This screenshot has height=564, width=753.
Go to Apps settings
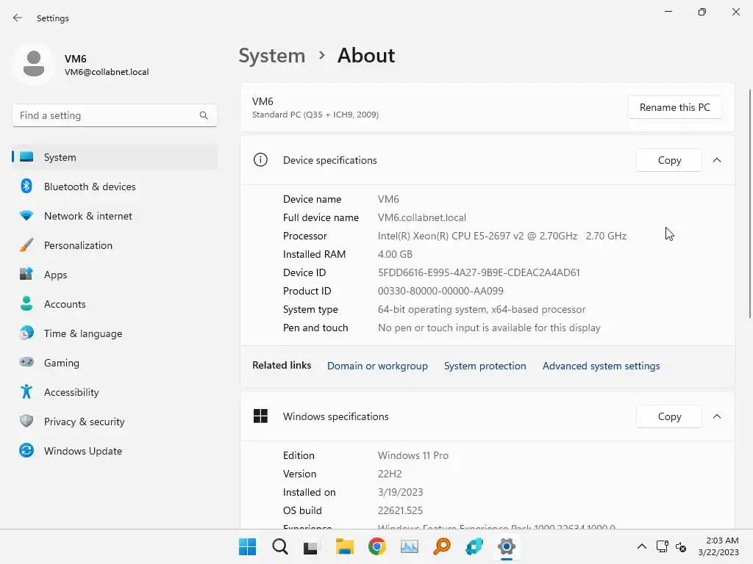pos(115,275)
